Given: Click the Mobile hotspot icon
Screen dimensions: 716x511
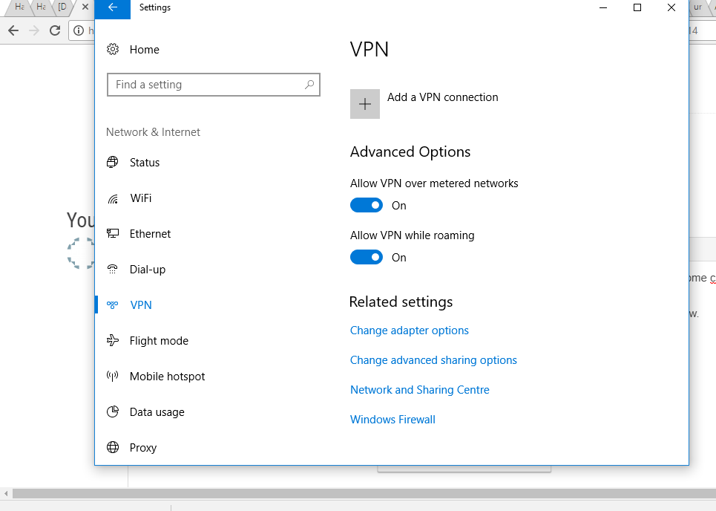Looking at the screenshot, I should (113, 377).
